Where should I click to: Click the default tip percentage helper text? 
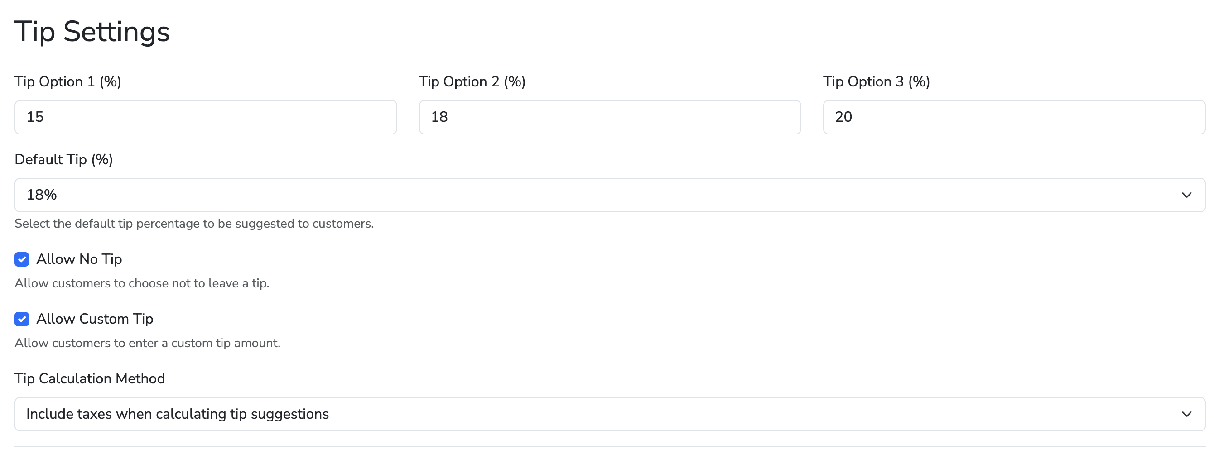pyautogui.click(x=194, y=224)
